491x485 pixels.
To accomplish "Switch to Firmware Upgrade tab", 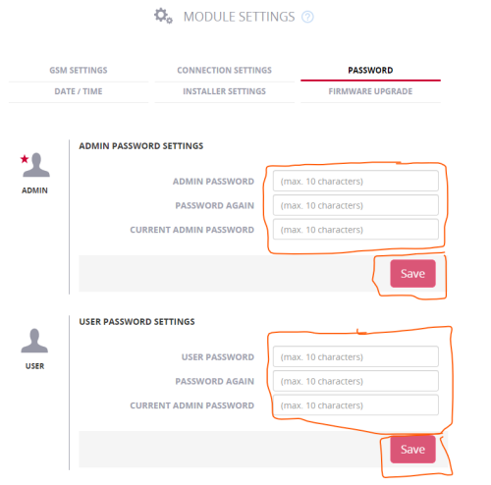I will [370, 91].
